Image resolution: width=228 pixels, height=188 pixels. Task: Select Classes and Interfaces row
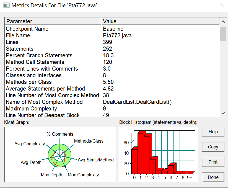(112, 75)
